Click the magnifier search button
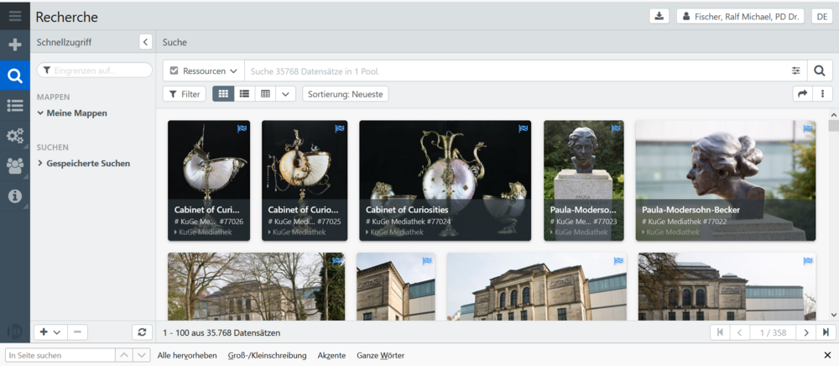This screenshot has width=839, height=366. 820,71
